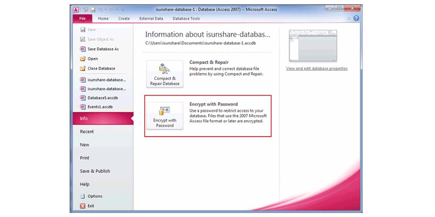Open Save & Publish section
Screen dimensions: 435x217
(x=95, y=171)
